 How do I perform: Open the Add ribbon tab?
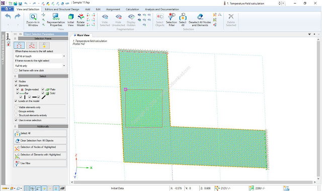88,9
